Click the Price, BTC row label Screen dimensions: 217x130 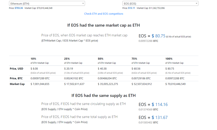tap(16, 78)
